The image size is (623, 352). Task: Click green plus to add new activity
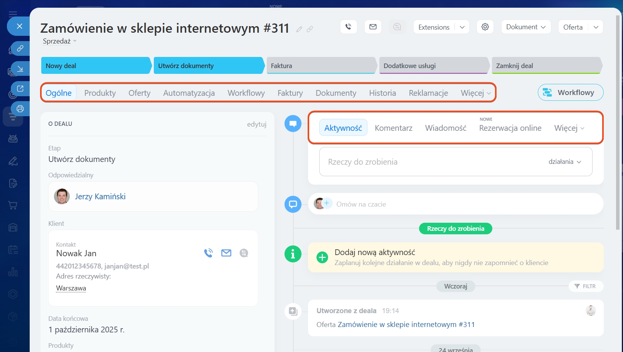coord(322,257)
